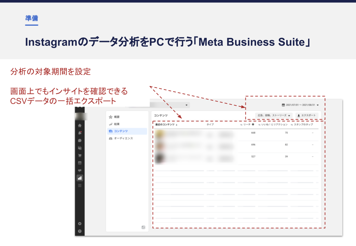Open the settings gear in sidebar
This screenshot has height=246, width=356.
coord(80,223)
